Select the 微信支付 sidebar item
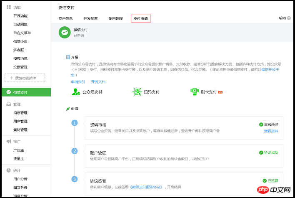Screen dimensions: 295x198 pyautogui.click(x=26, y=92)
